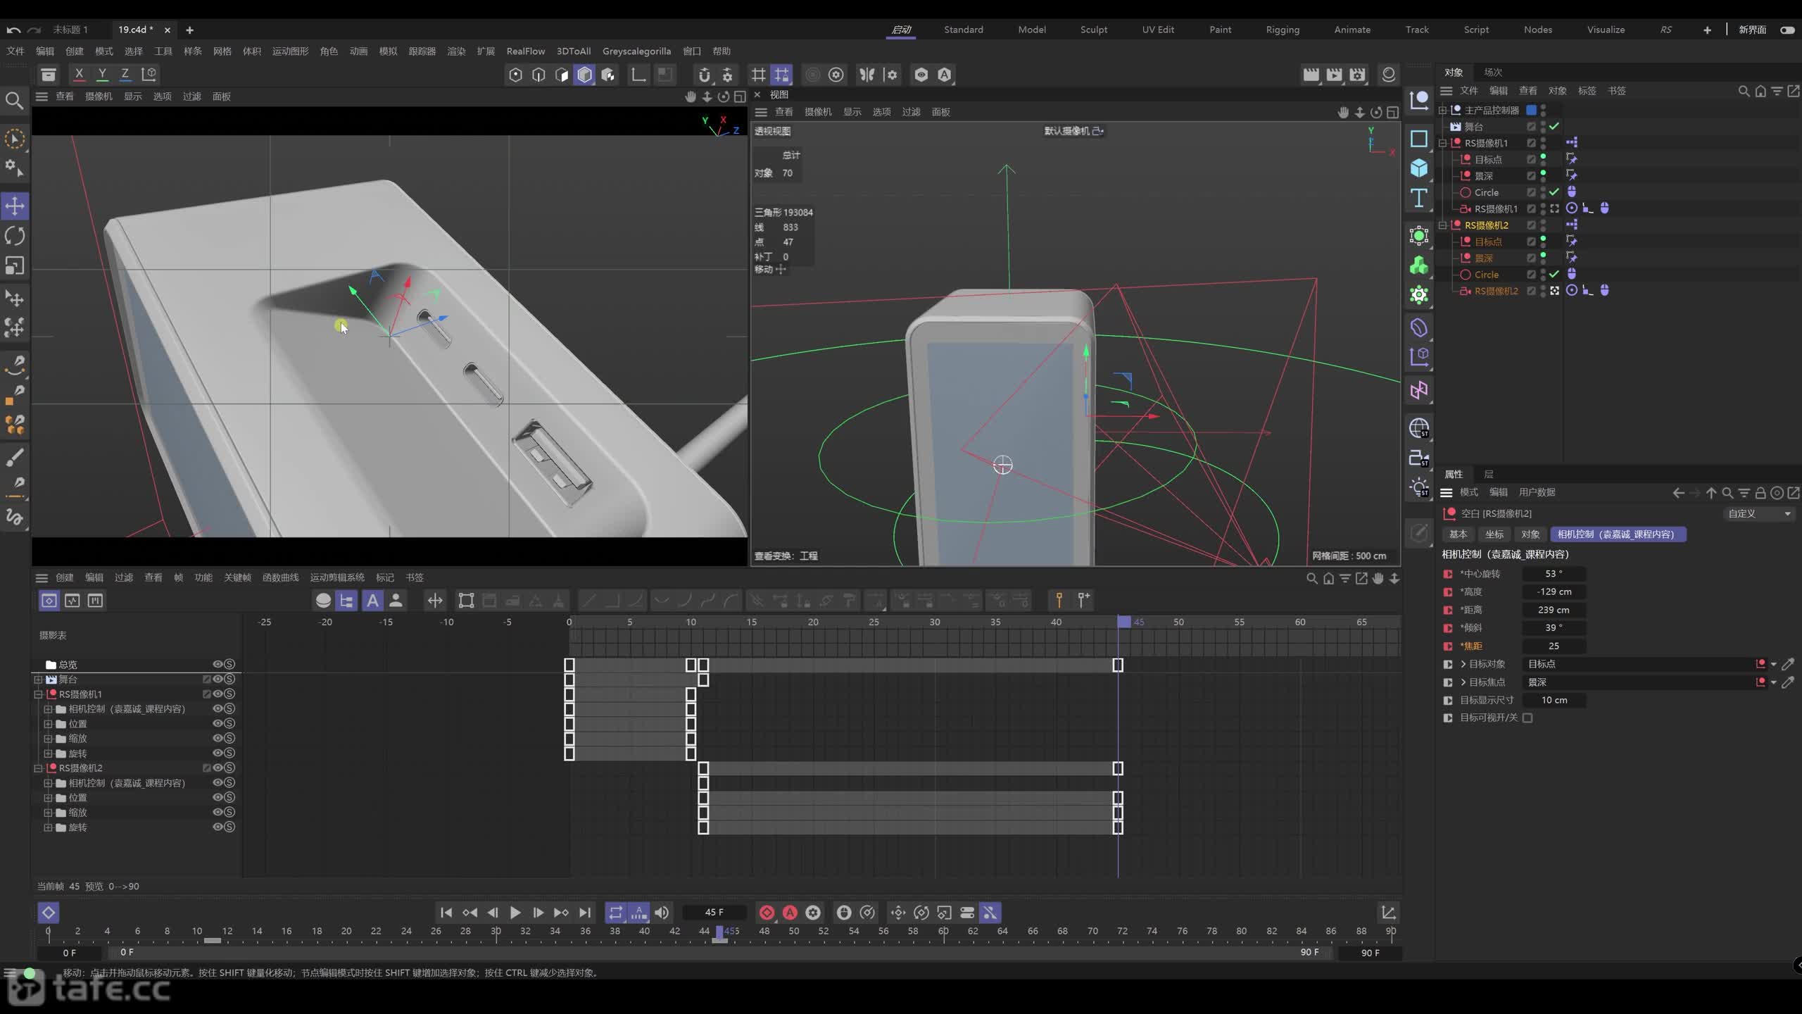Switch timeline to dope sheet mode

pos(49,601)
